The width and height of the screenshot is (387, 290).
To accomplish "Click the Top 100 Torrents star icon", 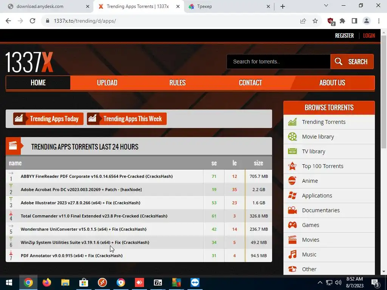I will coord(292,166).
